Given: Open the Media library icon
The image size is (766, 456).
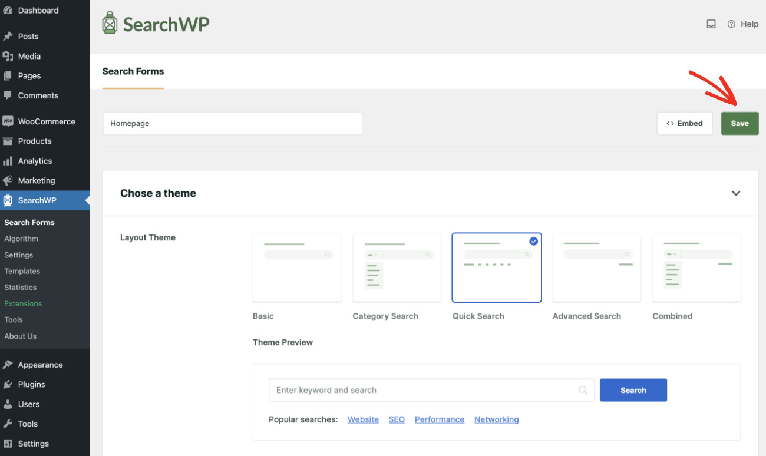Looking at the screenshot, I should click(x=8, y=56).
